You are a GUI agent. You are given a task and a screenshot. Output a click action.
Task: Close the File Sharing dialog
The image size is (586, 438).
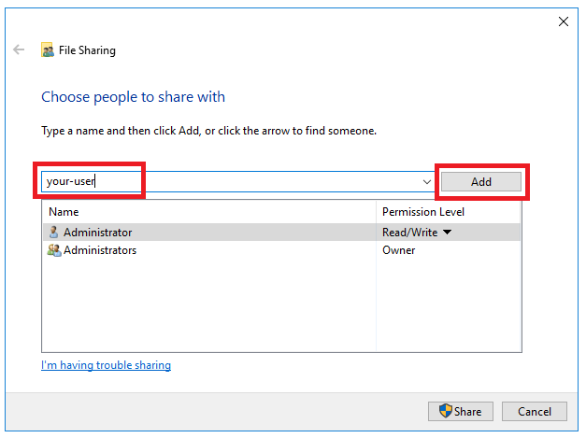tap(564, 21)
